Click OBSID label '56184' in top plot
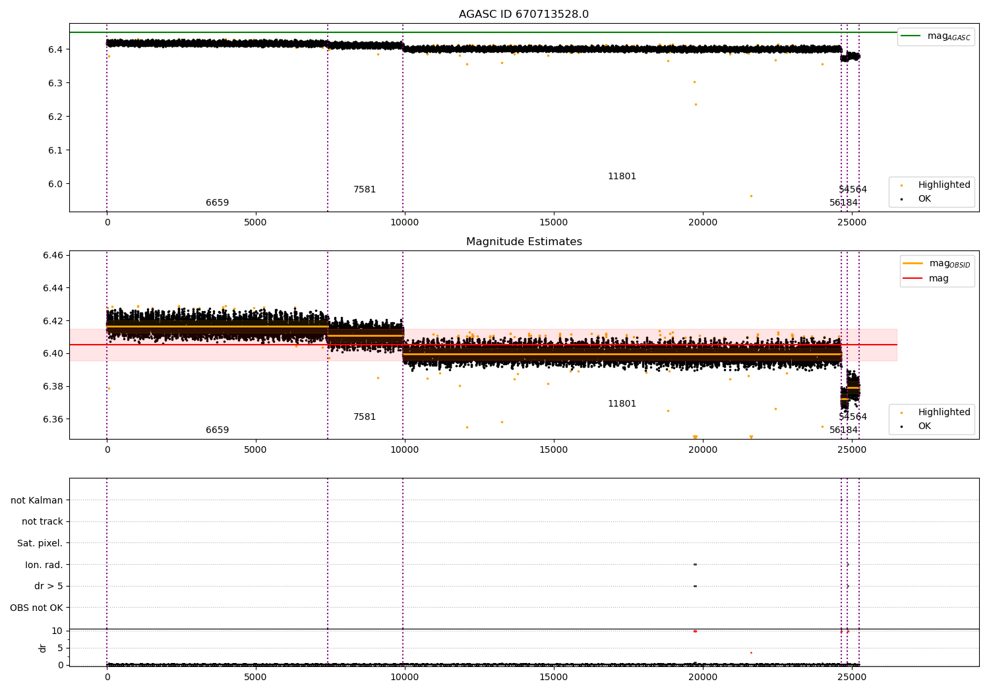 [x=844, y=203]
